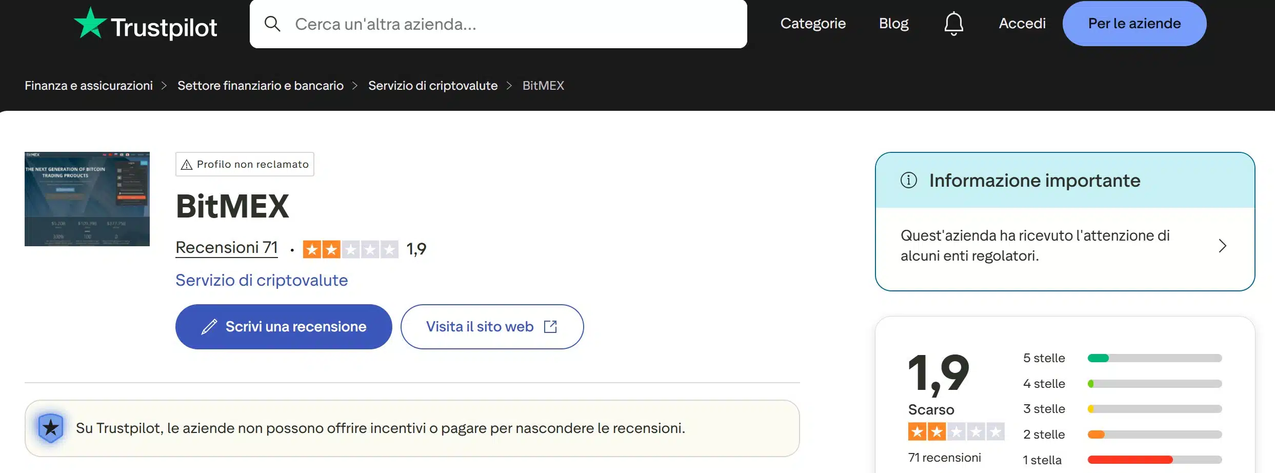Click the Trustpilot shield badge icon
Screen dimensions: 1275x473
(50, 426)
